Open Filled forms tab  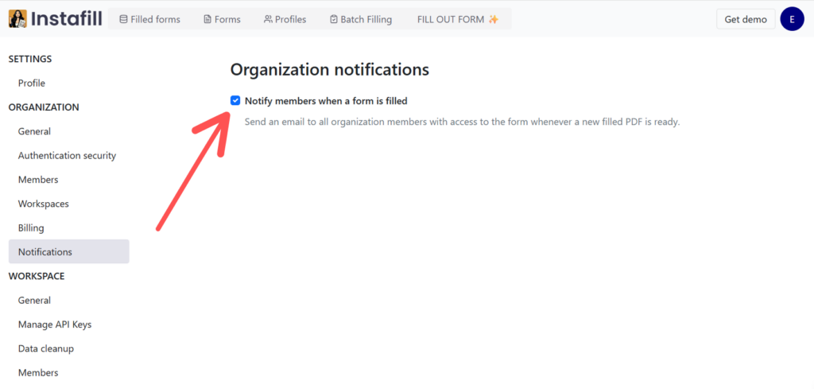tap(149, 19)
